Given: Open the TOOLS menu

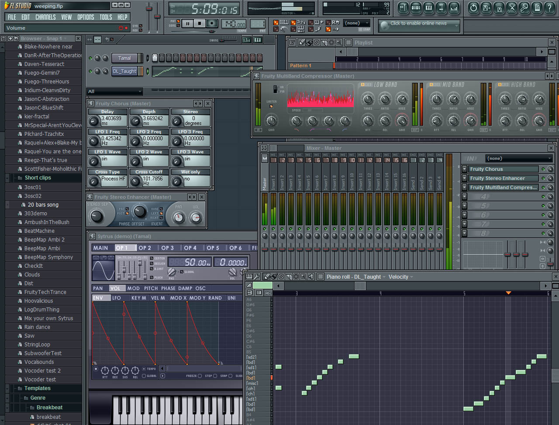Looking at the screenshot, I should point(106,17).
